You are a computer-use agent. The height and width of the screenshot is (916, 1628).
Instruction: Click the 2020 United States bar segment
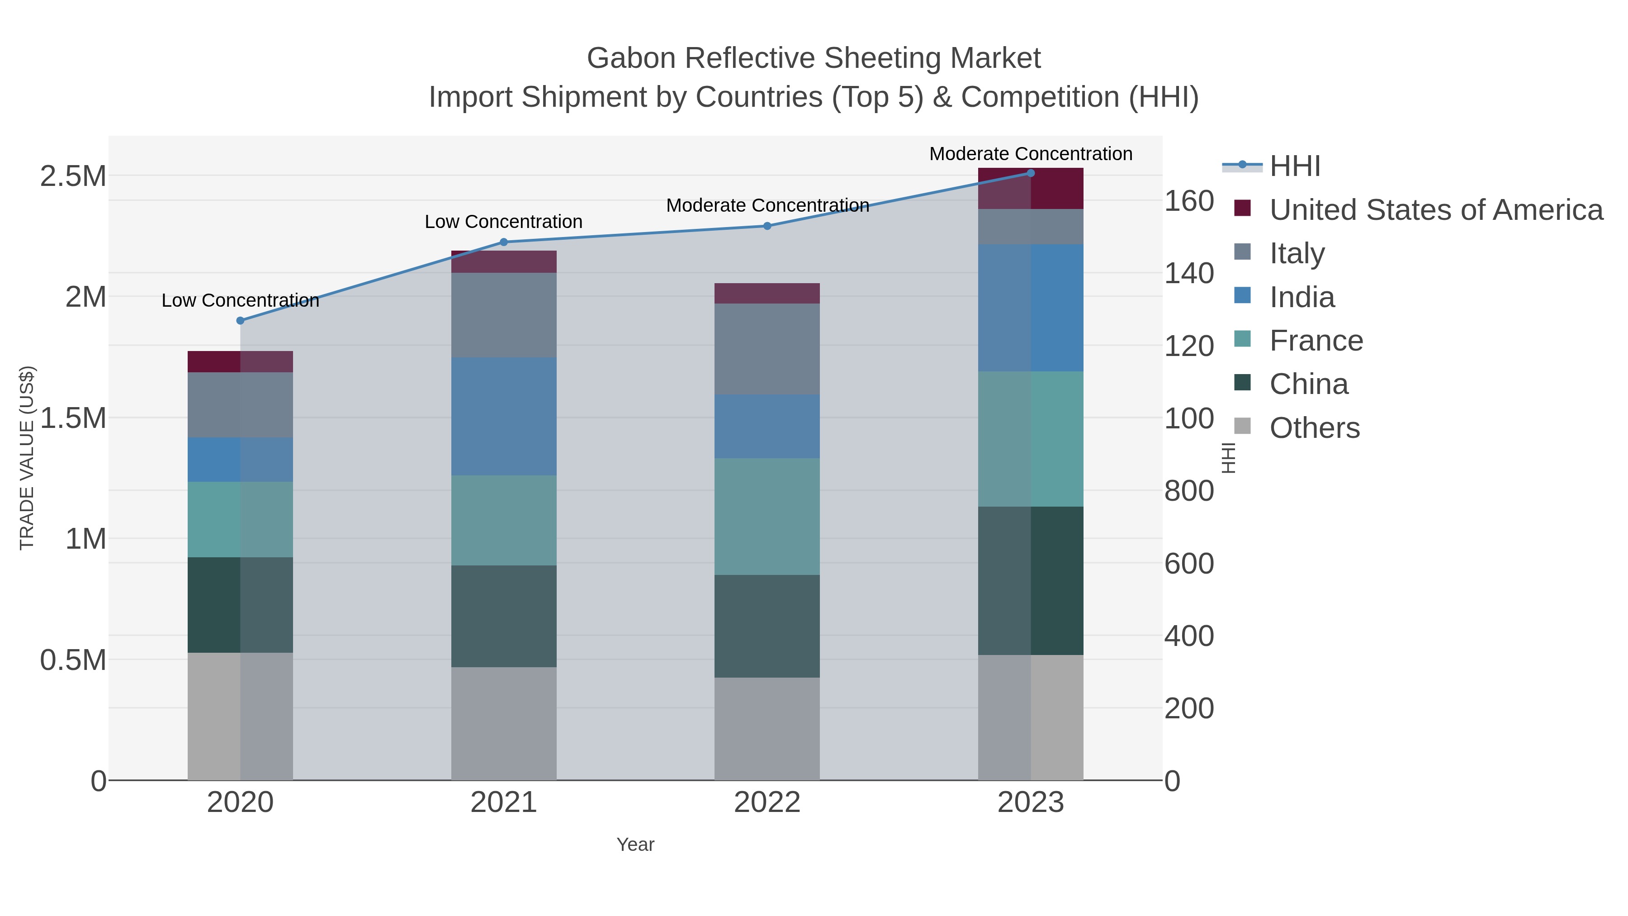tap(240, 361)
